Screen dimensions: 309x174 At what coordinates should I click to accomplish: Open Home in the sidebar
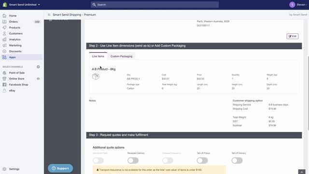13,15
